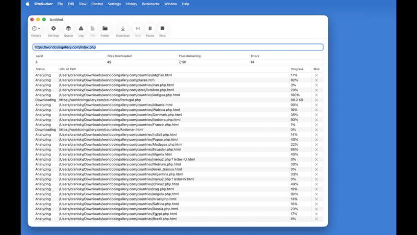Click the Files Downloaded value 49
This screenshot has width=417, height=235.
coord(109,62)
